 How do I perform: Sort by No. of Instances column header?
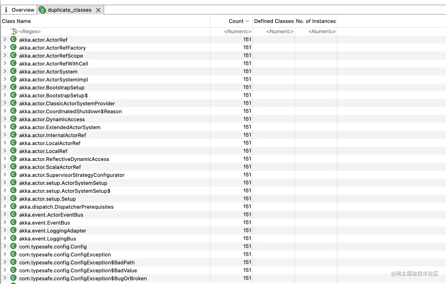point(316,21)
